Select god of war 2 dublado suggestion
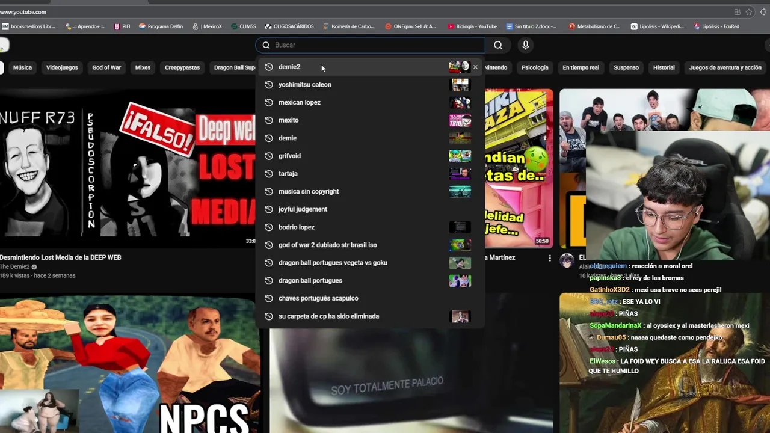The height and width of the screenshot is (433, 770). (x=370, y=245)
